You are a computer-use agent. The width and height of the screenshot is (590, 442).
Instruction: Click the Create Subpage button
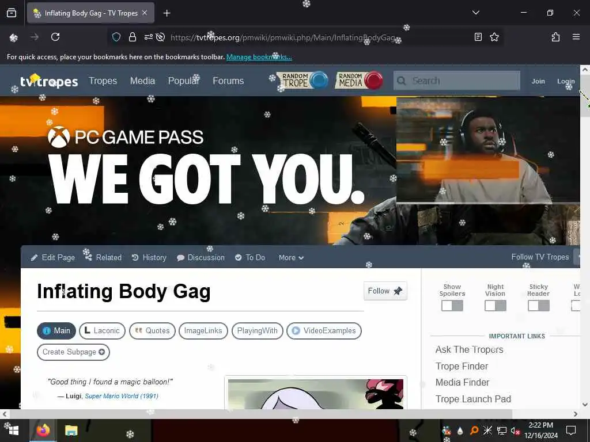[x=73, y=352]
